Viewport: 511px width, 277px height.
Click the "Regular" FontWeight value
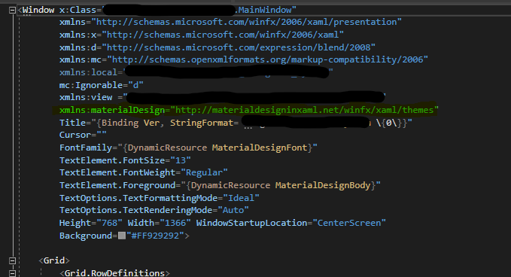205,172
